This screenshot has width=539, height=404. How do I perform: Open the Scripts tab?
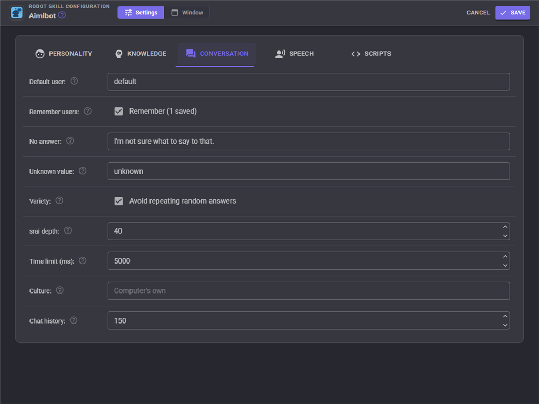point(371,54)
